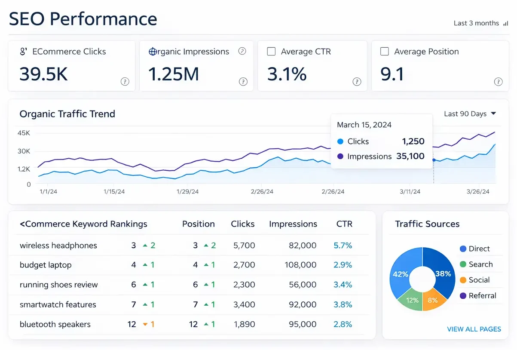Click the green up arrow in bluetooth speakers row
The image size is (517, 350).
coord(206,325)
